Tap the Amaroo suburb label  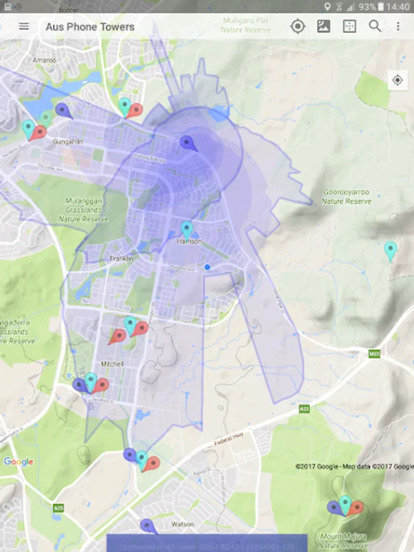tap(44, 60)
